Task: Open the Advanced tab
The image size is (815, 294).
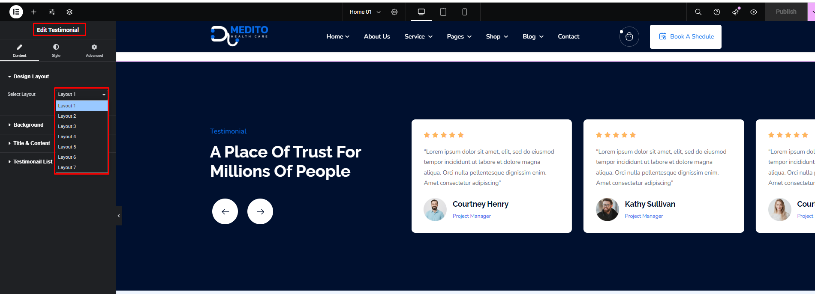Action: coord(94,50)
